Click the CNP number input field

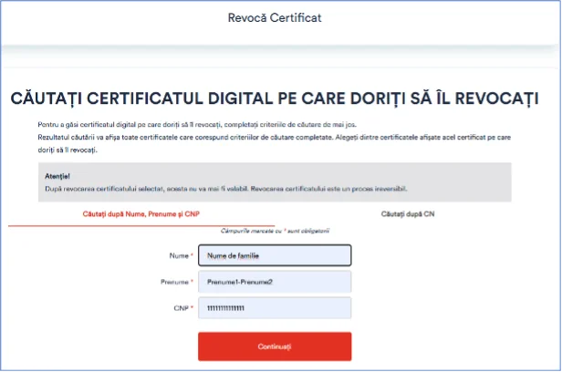[x=275, y=309]
